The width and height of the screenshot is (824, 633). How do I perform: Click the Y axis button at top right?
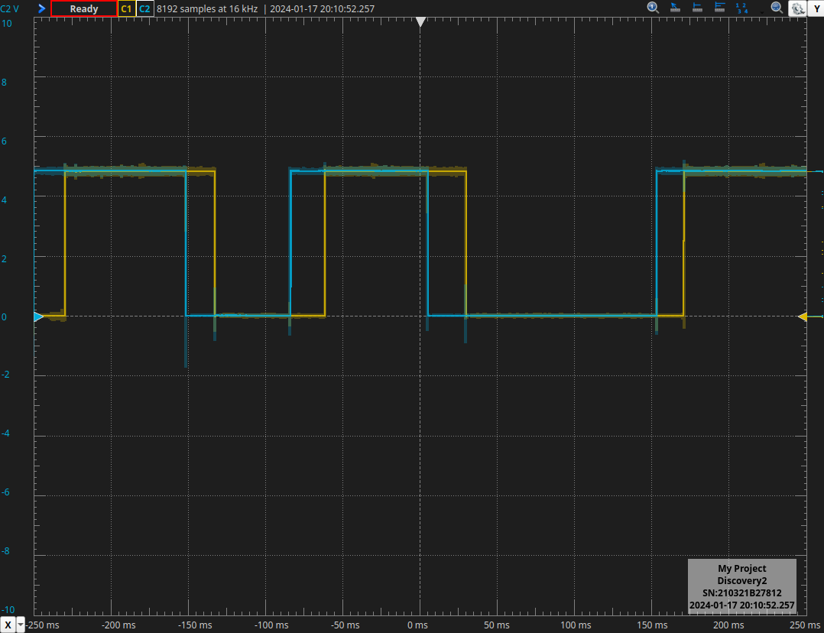[x=816, y=8]
